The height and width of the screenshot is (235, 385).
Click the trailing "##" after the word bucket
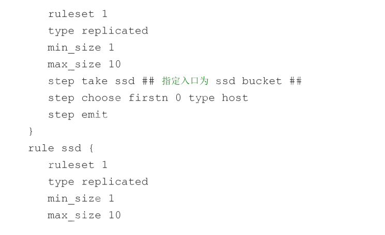point(296,81)
